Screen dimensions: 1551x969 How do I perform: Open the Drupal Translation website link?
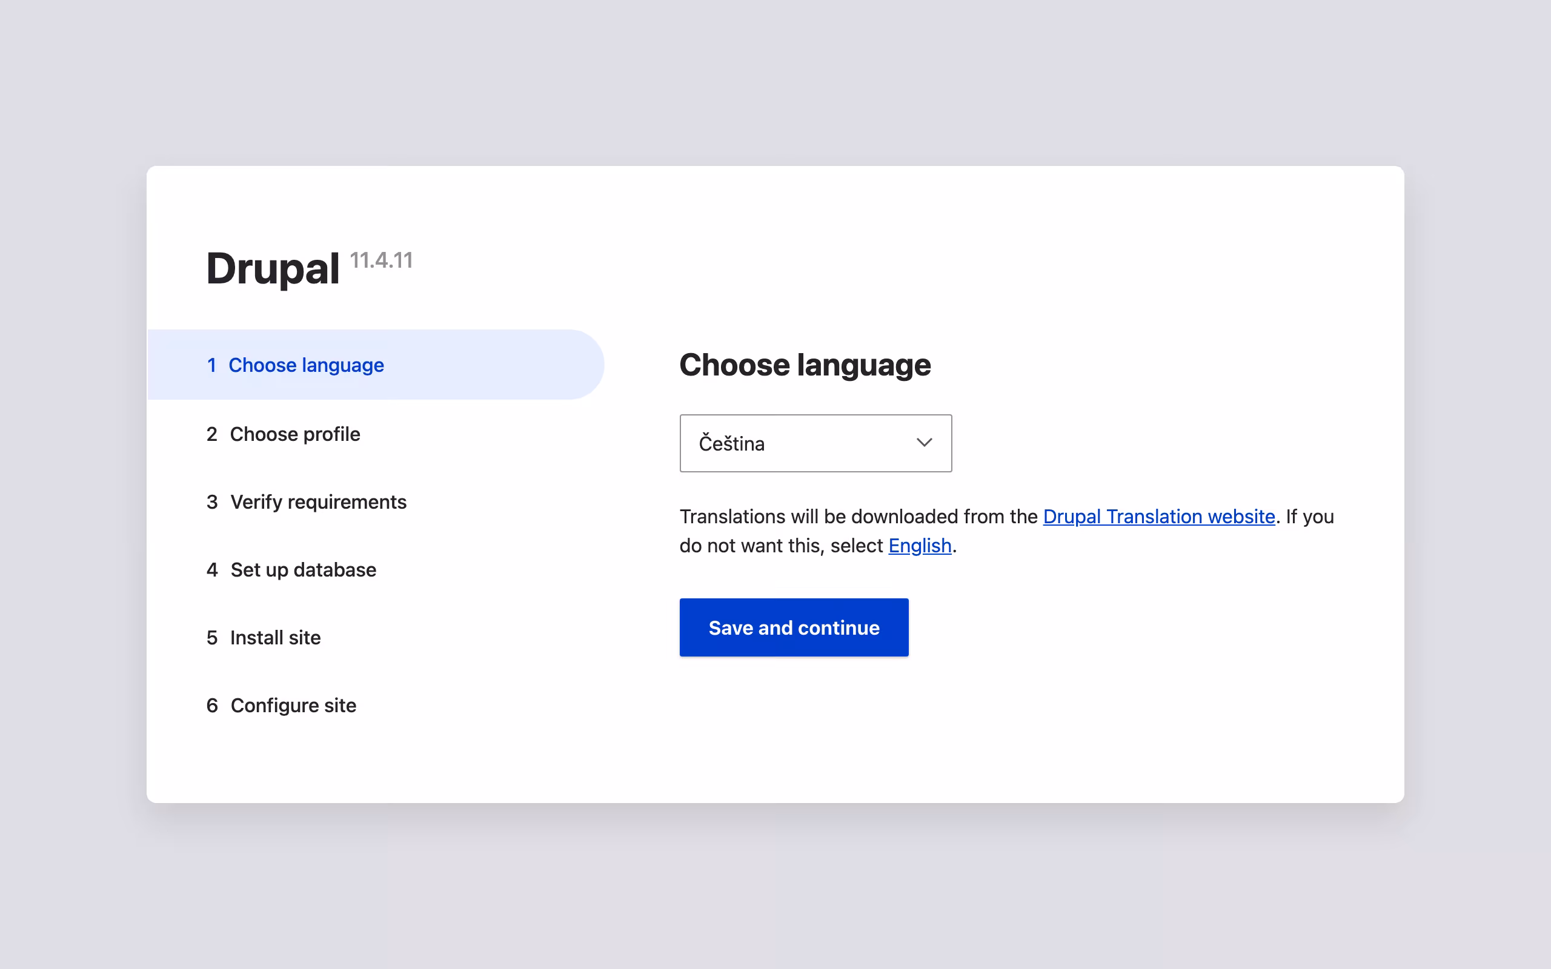1159,517
